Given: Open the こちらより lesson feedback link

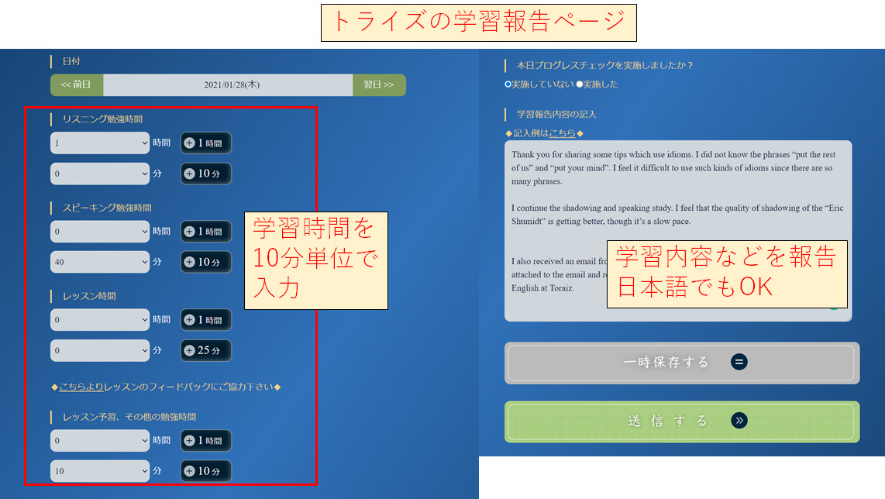Looking at the screenshot, I should tap(81, 387).
